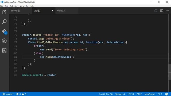Click the feedback smiley icon
Screen dimensions: 171x96
(x=167, y=94)
